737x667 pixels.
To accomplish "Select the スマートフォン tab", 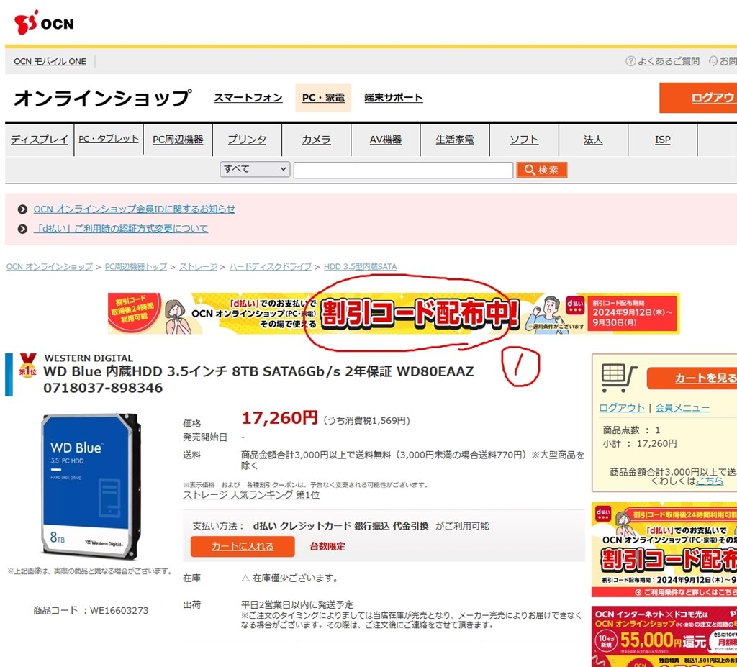I will tap(248, 98).
